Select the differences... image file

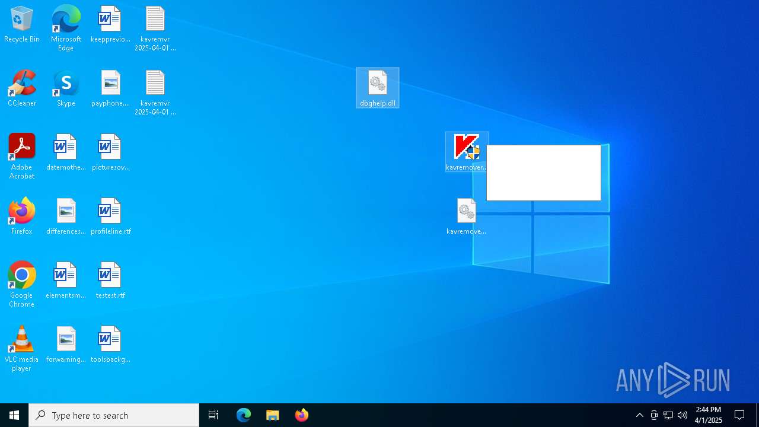point(66,217)
